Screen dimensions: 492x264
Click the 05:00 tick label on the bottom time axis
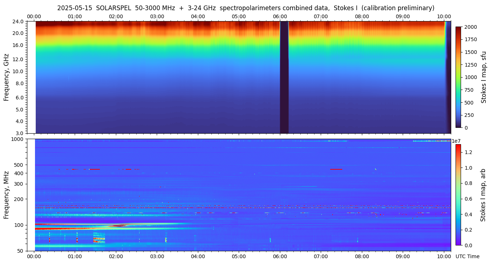(x=239, y=256)
